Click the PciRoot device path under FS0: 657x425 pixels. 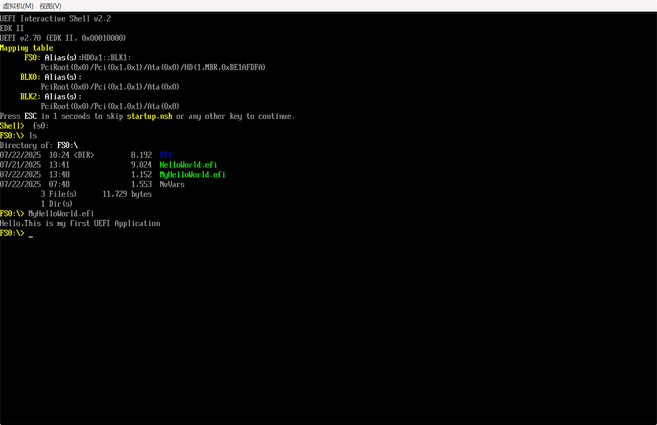(x=153, y=67)
